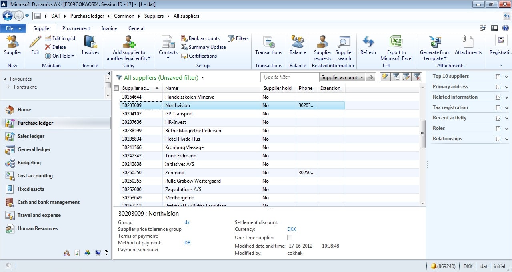Open Filters in the ribbon
Image resolution: width=512 pixels, height=272 pixels.
[x=238, y=38]
